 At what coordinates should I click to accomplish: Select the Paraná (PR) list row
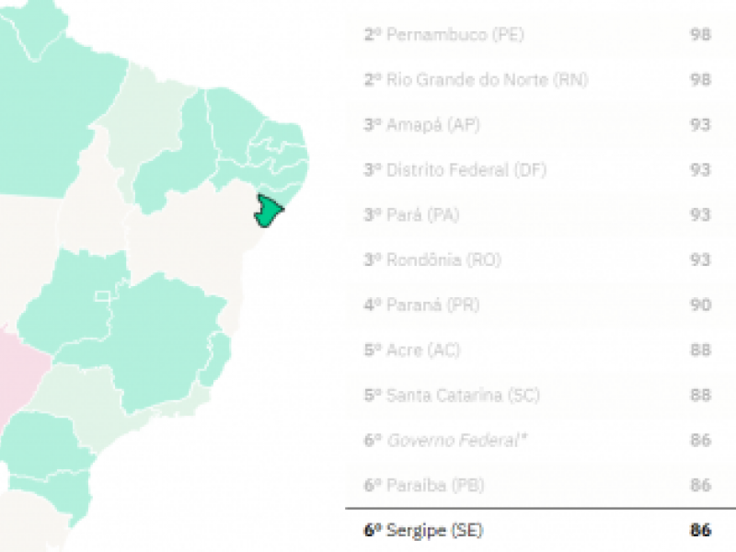pos(421,305)
